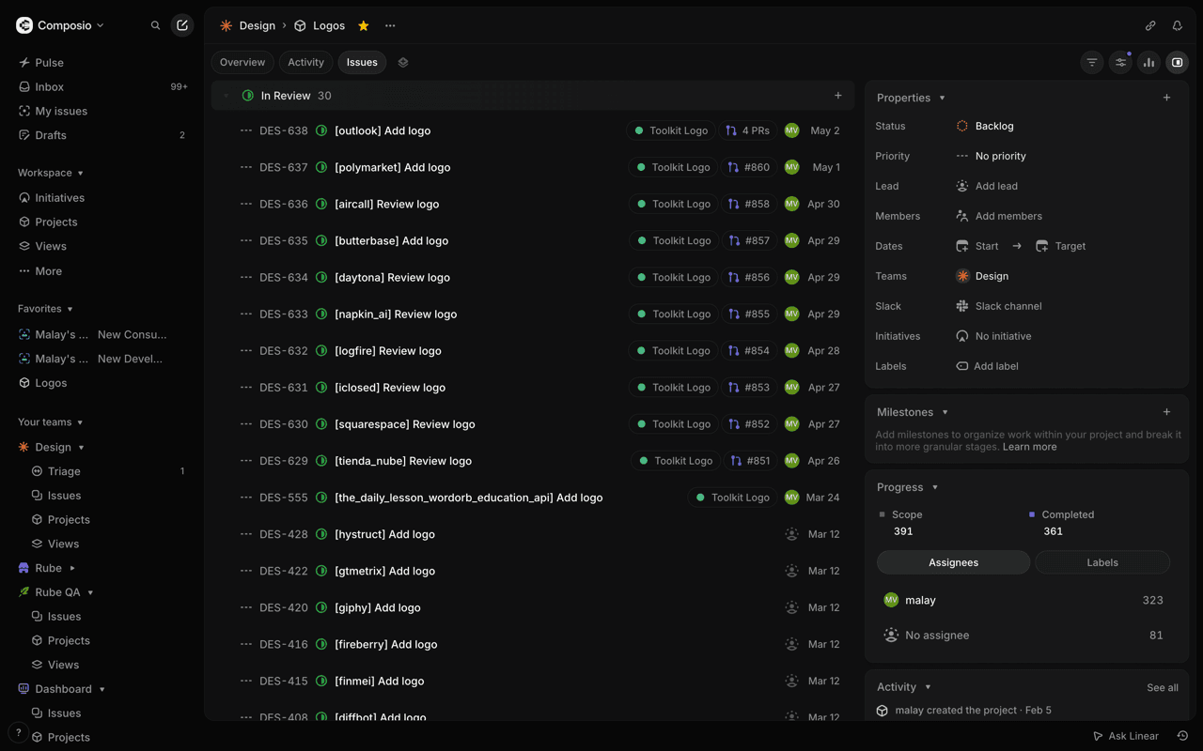The height and width of the screenshot is (751, 1203).
Task: Copy project link icon in header
Action: [x=1150, y=25]
